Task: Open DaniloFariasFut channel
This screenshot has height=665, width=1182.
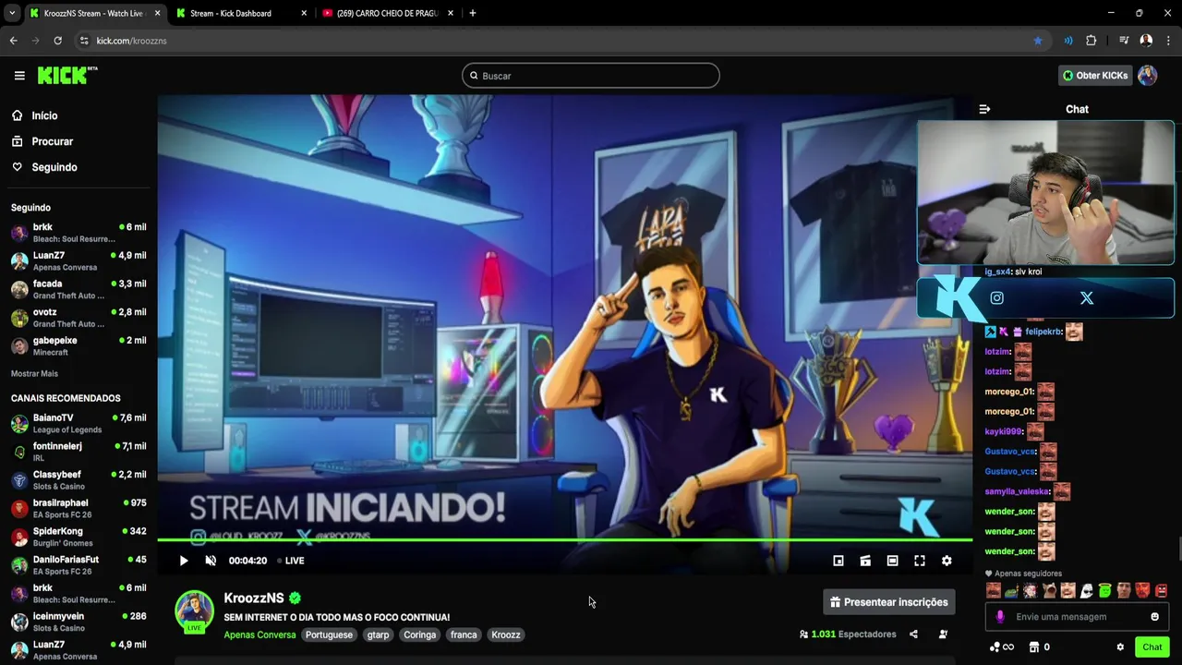Action: 78,565
